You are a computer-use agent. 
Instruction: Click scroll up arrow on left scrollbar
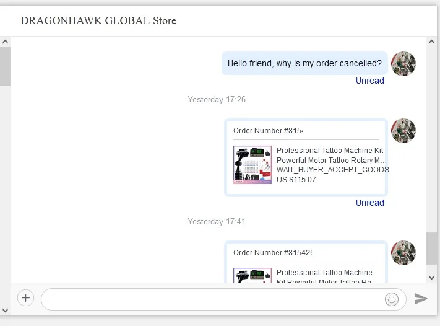pyautogui.click(x=5, y=42)
